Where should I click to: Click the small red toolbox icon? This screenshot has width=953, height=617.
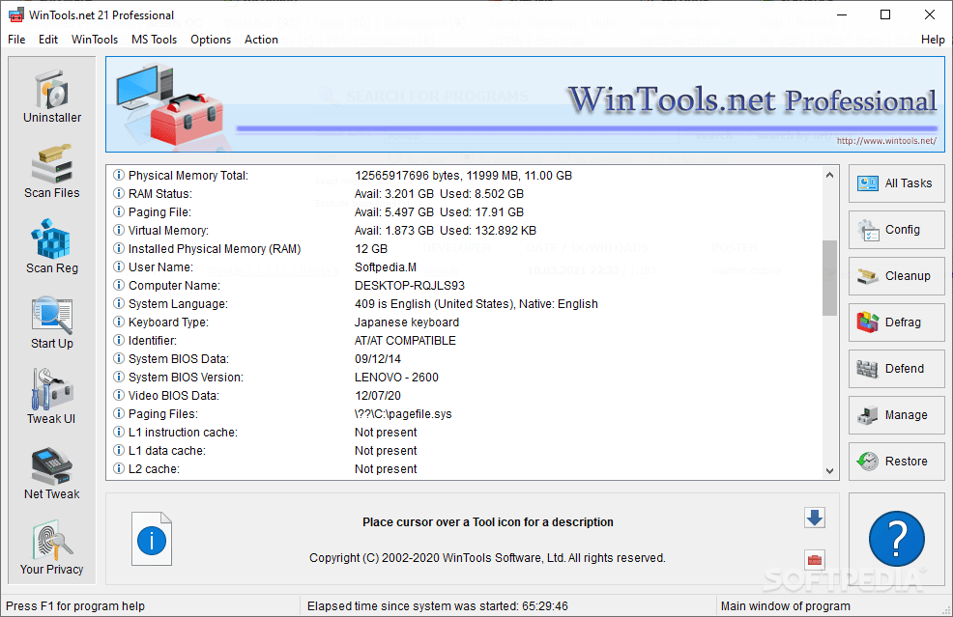(815, 559)
